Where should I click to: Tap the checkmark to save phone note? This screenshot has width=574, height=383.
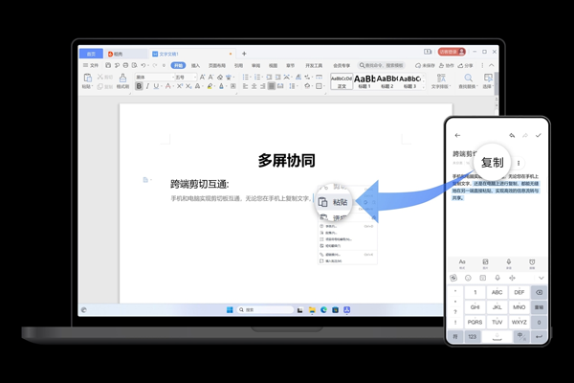point(539,136)
